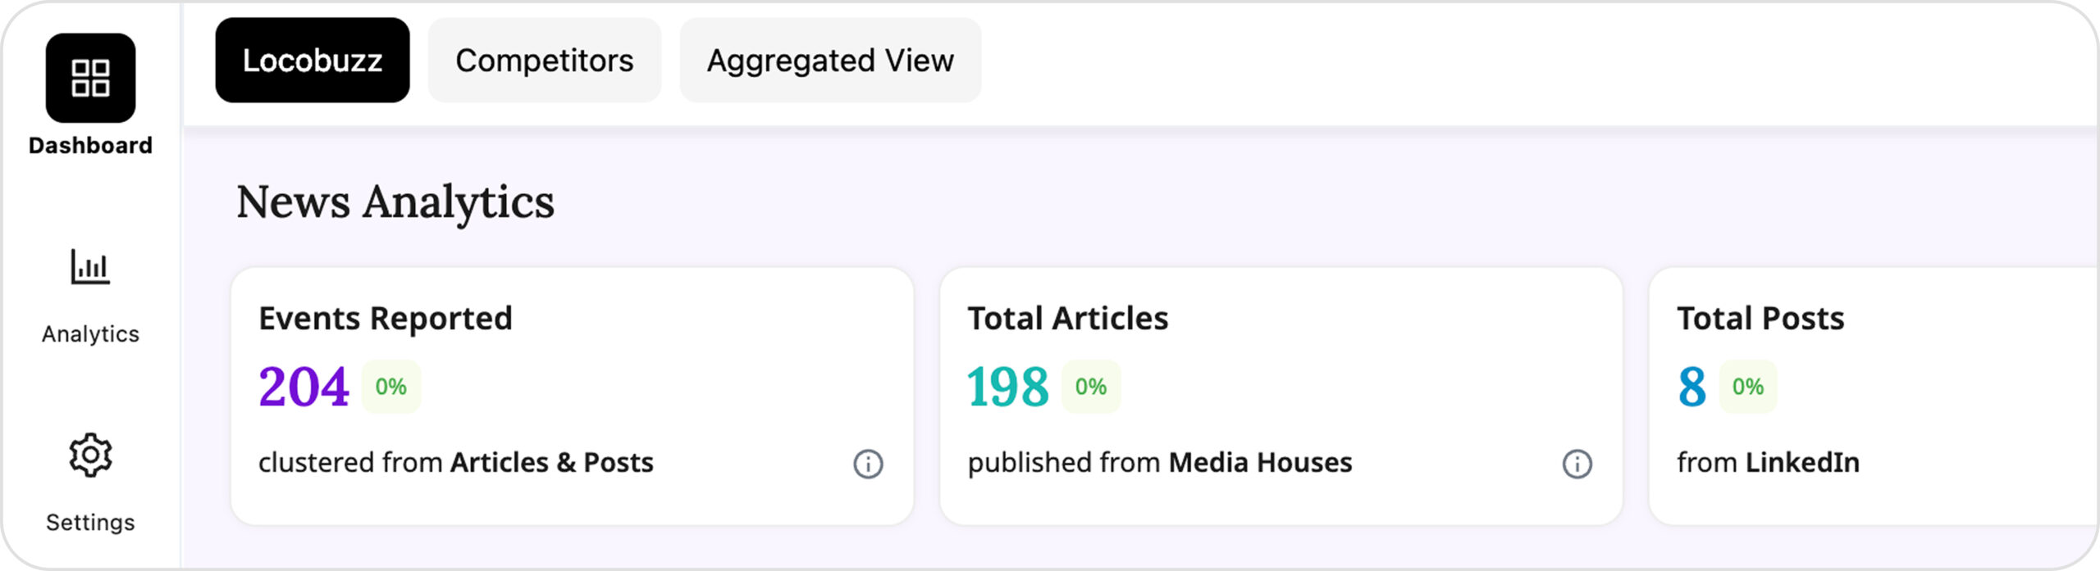Switch to the Locobuzz tab
Screen dimensions: 2100x571
click(313, 61)
